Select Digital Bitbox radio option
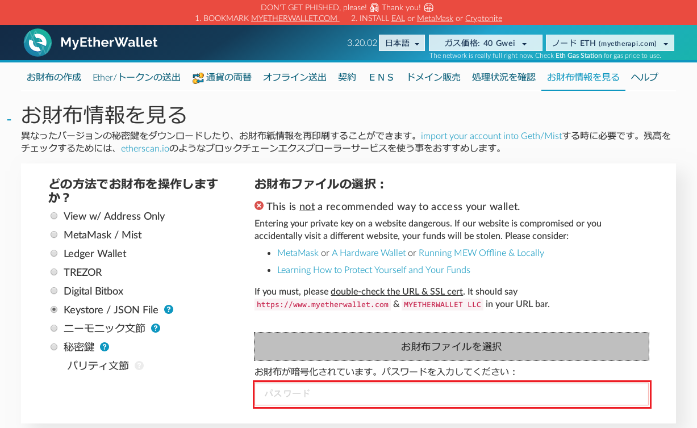This screenshot has width=697, height=428. [x=54, y=291]
